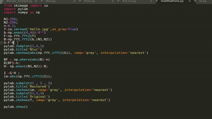Click the 'pylab.subplot(1 , 3 , 2)' line
Viewport: 212px width, 119px height.
[x=28, y=83]
